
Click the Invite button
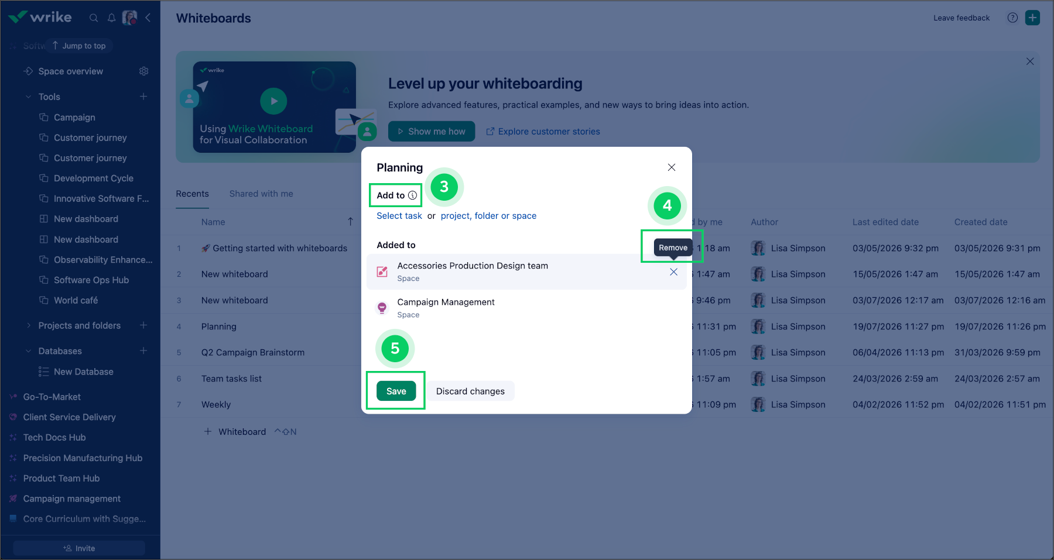click(79, 548)
